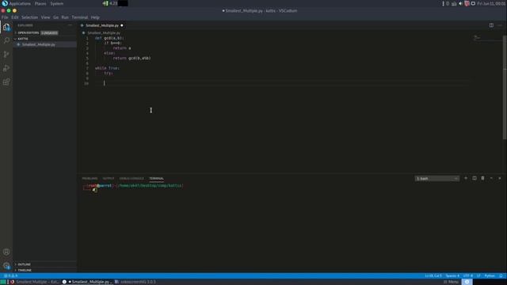Click in the terminal prompt area
Screen dimensions: 507x285
[x=134, y=188]
